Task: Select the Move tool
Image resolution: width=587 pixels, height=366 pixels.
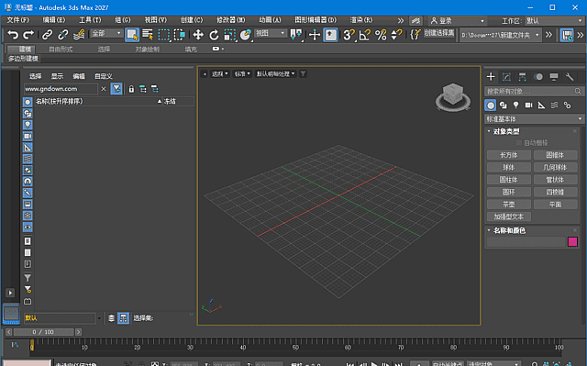Action: coord(198,35)
